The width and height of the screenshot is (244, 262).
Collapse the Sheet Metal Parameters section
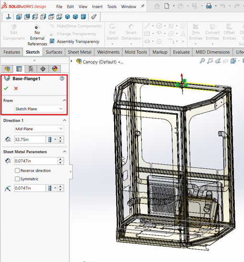coord(65,152)
